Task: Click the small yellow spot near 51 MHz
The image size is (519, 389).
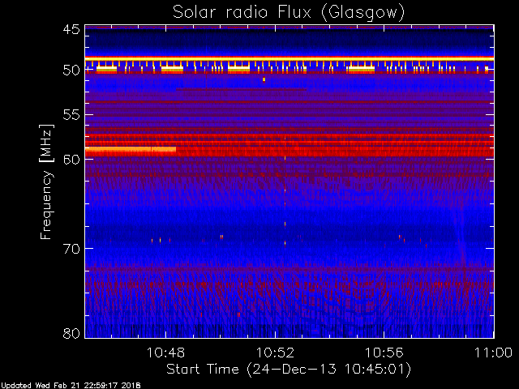Action: pos(264,79)
